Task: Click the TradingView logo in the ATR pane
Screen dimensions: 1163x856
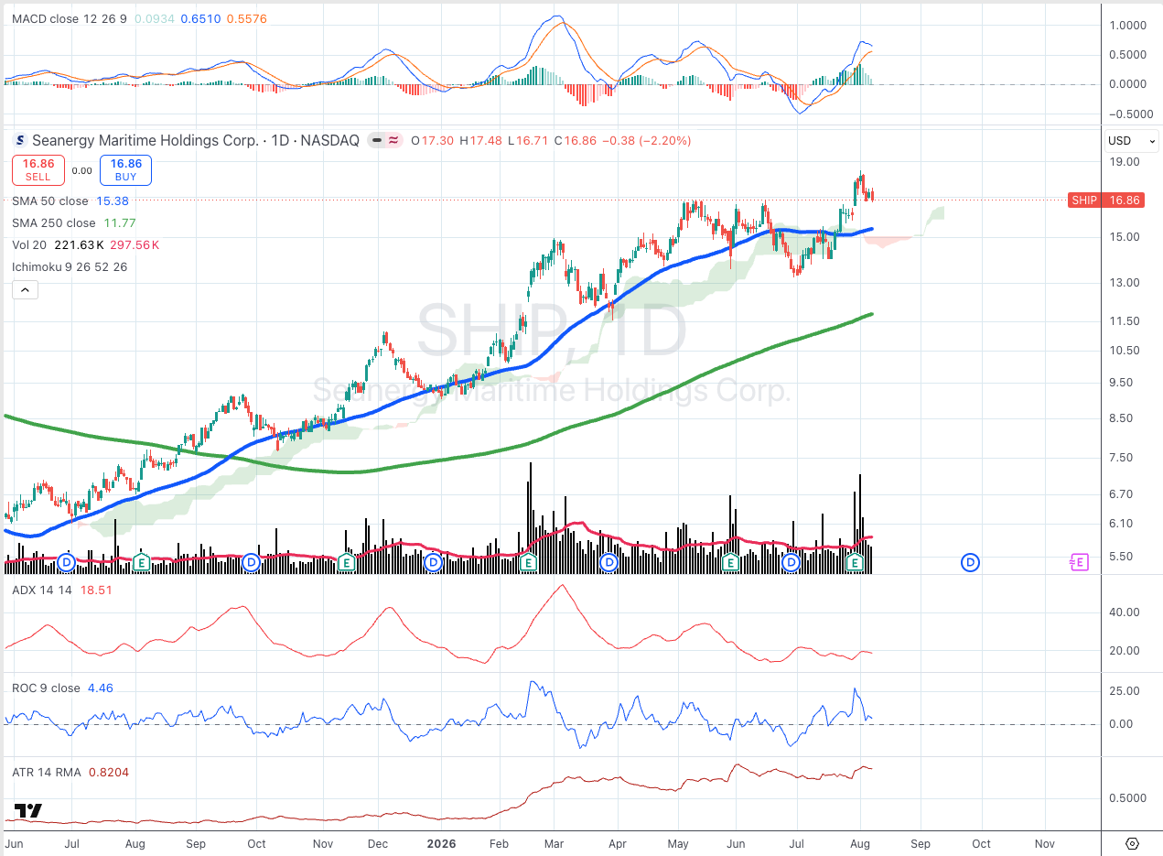Action: 28,811
